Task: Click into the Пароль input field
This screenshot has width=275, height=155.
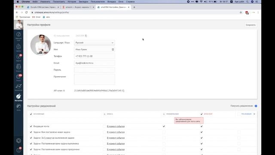Action: [95, 70]
